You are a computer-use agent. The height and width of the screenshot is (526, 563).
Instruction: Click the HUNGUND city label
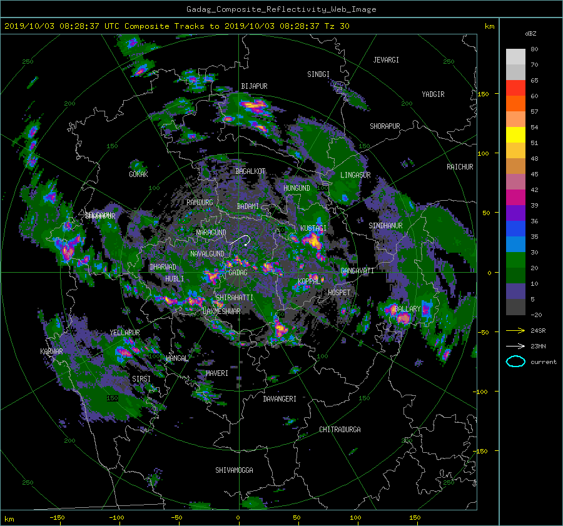coord(297,188)
